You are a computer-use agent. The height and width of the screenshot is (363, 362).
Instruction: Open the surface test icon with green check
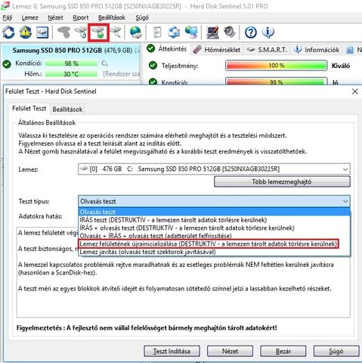98,33
